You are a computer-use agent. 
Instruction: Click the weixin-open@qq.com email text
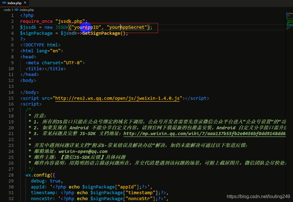(x=83, y=151)
